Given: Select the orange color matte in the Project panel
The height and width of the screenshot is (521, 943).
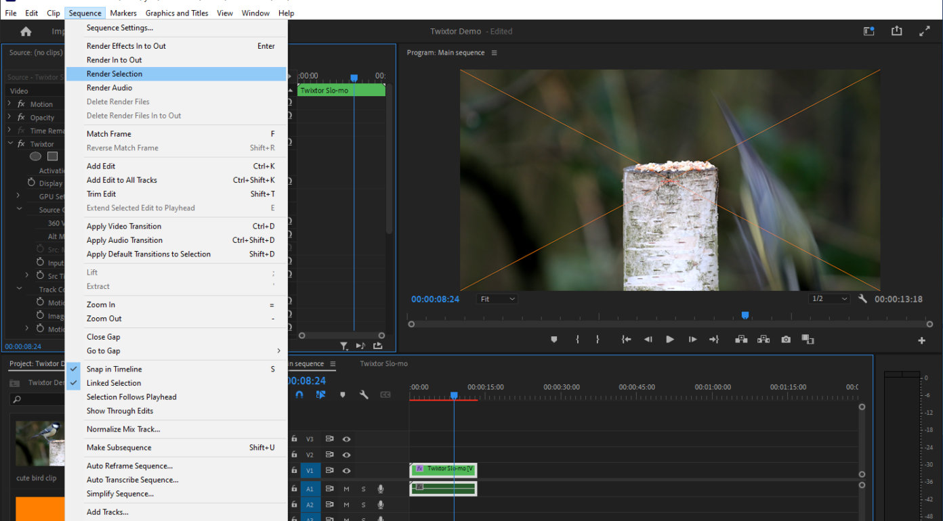Looking at the screenshot, I should 39,508.
